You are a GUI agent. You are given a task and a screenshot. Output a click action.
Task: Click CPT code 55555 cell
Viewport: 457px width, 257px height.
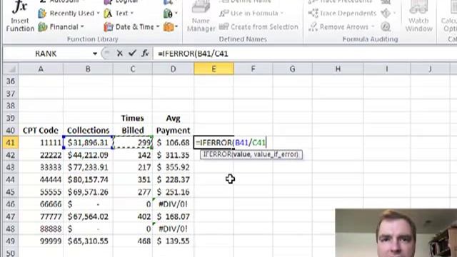41,192
